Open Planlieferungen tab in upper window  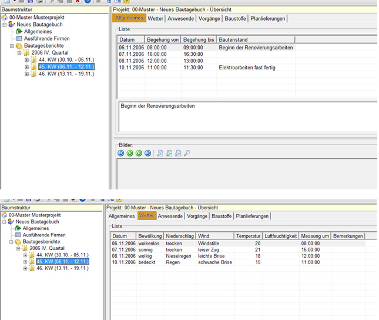click(x=267, y=19)
